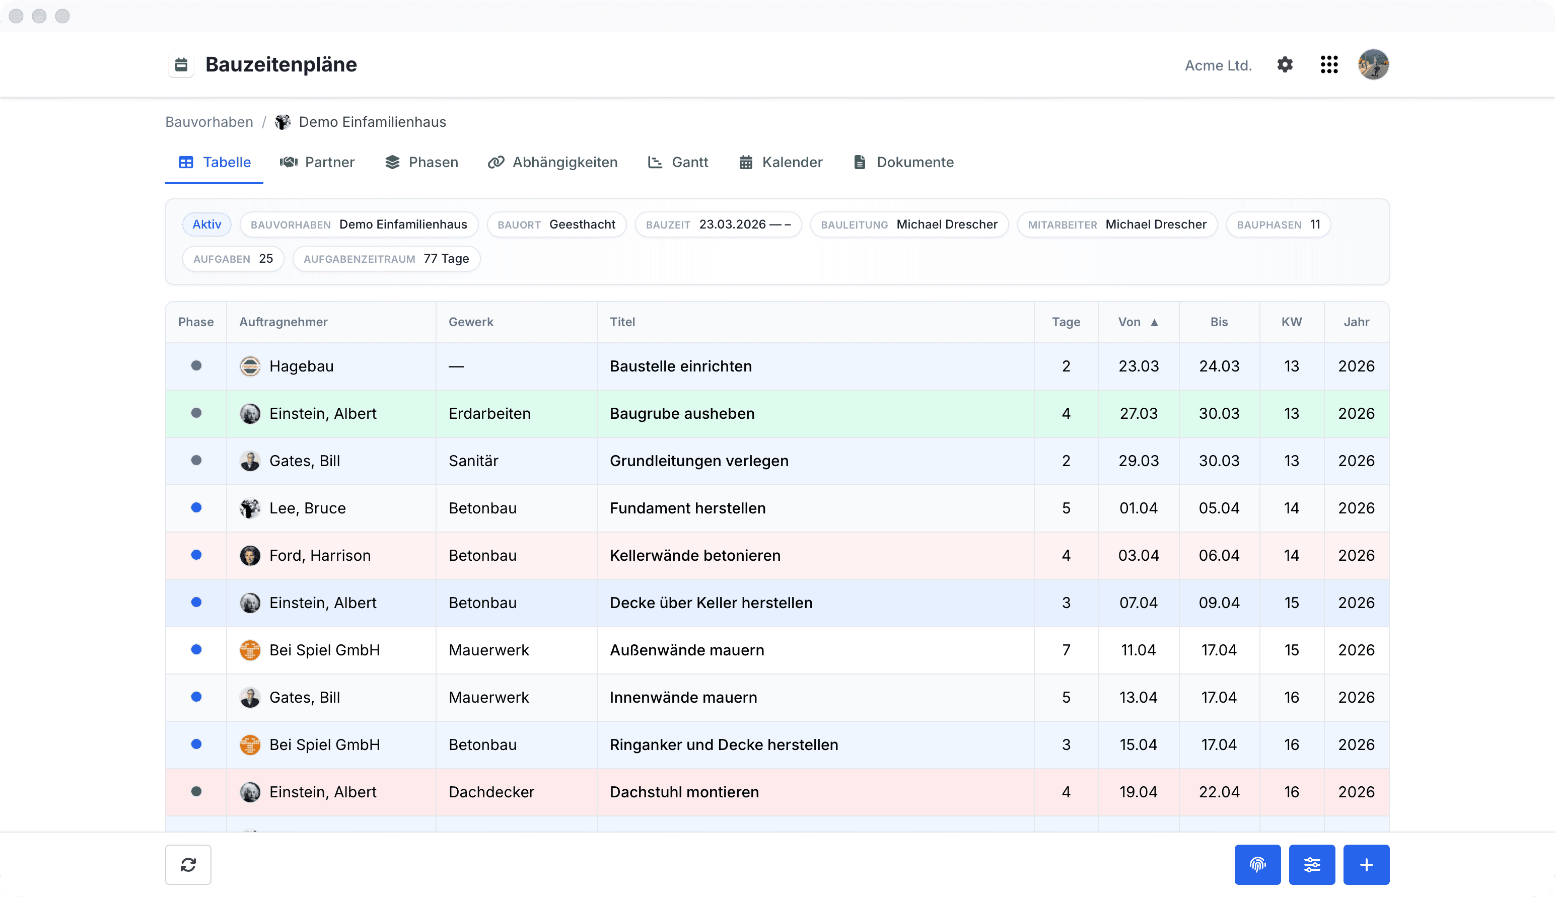
Task: Open the Abhängigkeiten tab
Action: pyautogui.click(x=553, y=162)
